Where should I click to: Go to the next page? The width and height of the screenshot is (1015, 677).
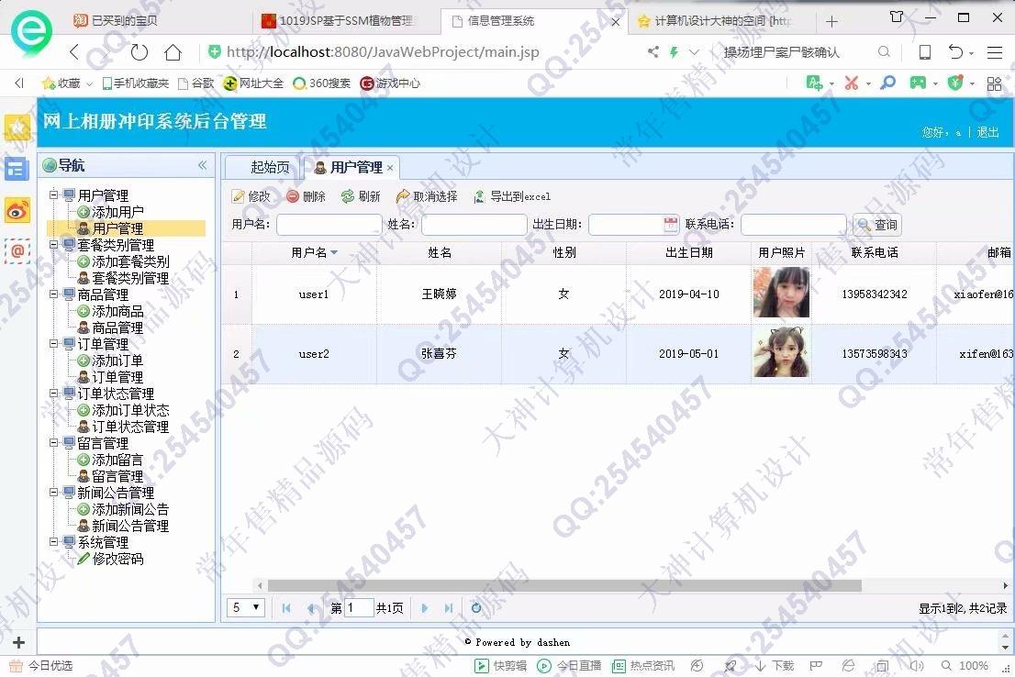[424, 608]
